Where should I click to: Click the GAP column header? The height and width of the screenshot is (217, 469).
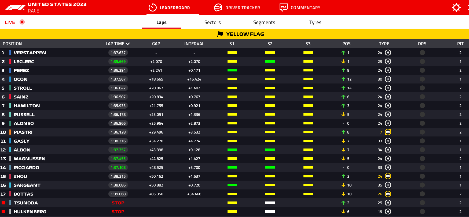[156, 44]
